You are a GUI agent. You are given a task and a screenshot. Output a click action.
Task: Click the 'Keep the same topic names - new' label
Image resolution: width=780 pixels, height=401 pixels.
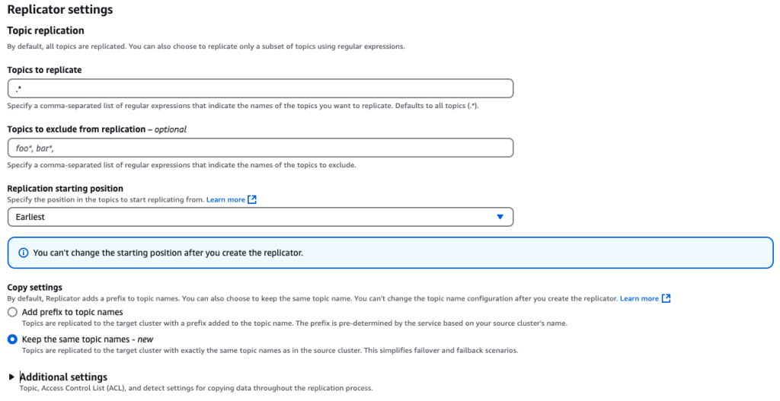tap(88, 339)
